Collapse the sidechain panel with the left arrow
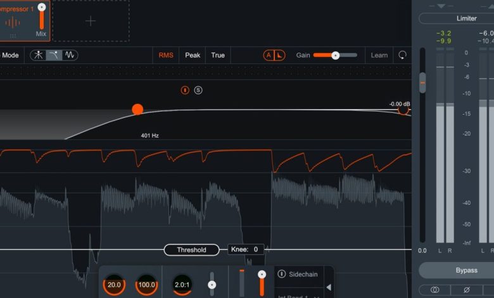 coord(329,287)
